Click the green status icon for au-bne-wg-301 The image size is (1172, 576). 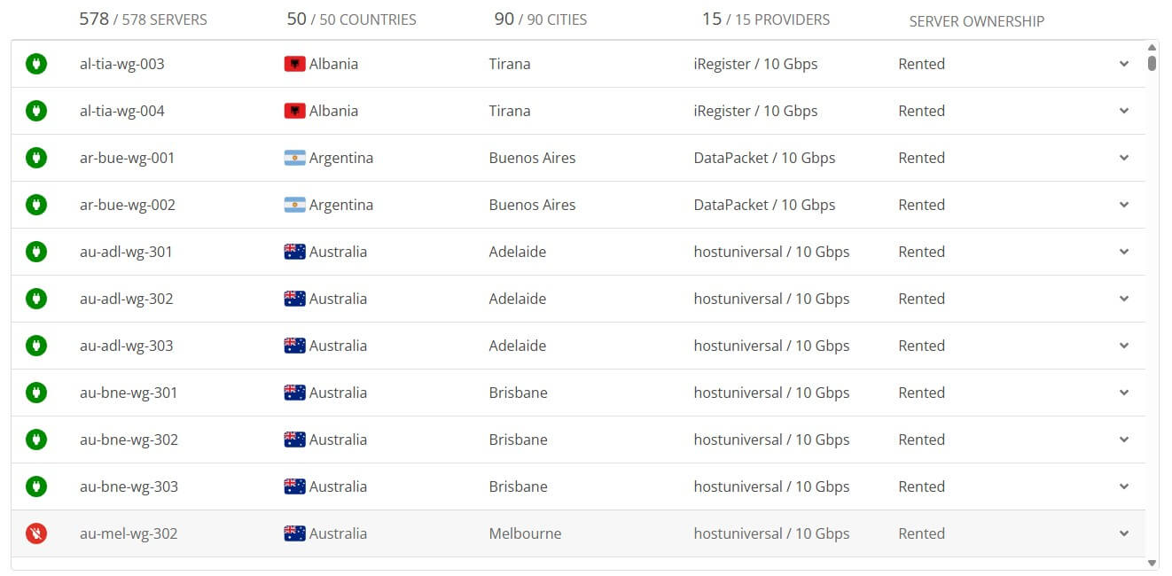[x=35, y=392]
